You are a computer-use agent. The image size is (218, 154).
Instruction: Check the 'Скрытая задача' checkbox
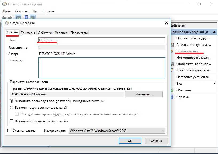(9, 131)
